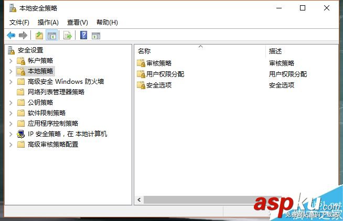The image size is (343, 221).
Task: Click the horizontal scrollbar left arrow
Action: (139, 200)
